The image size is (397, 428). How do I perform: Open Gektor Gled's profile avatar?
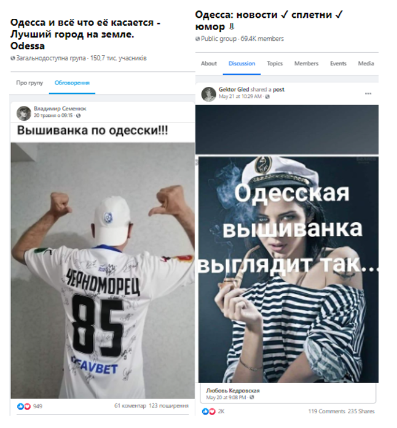pyautogui.click(x=208, y=94)
